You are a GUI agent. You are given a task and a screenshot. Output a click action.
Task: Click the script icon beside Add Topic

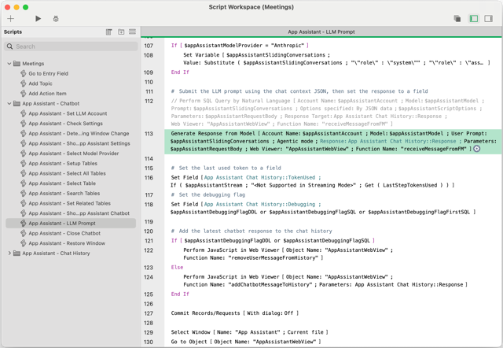[24, 83]
